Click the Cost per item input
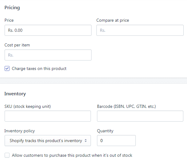187x161 pixels. pos(48,55)
